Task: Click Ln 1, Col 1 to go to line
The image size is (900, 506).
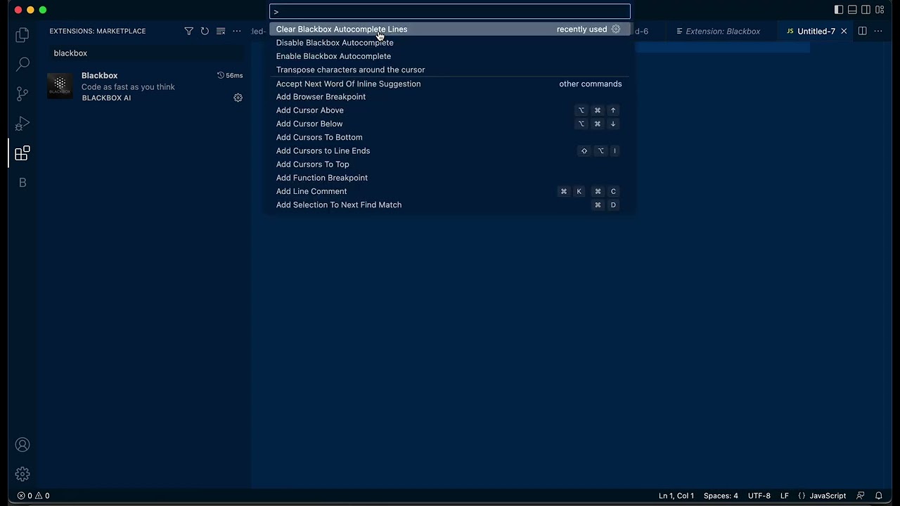Action: coord(676,495)
